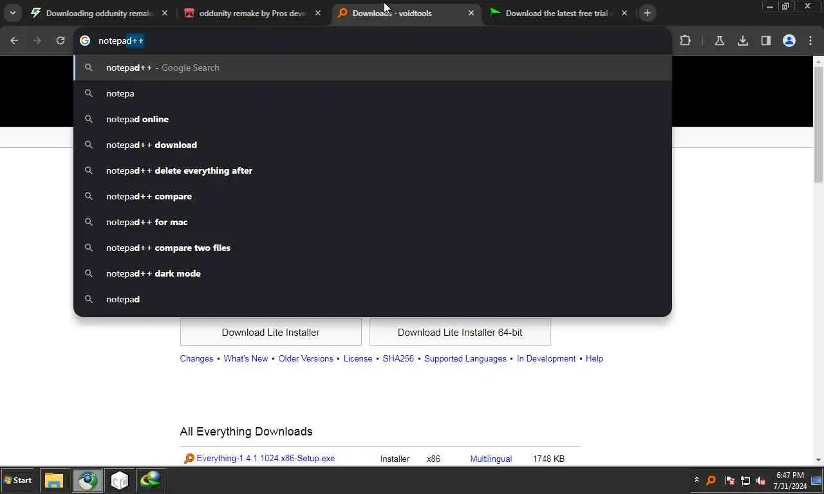The height and width of the screenshot is (494, 824).
Task: Switch to oddunity remake by Pros tab
Action: point(252,13)
